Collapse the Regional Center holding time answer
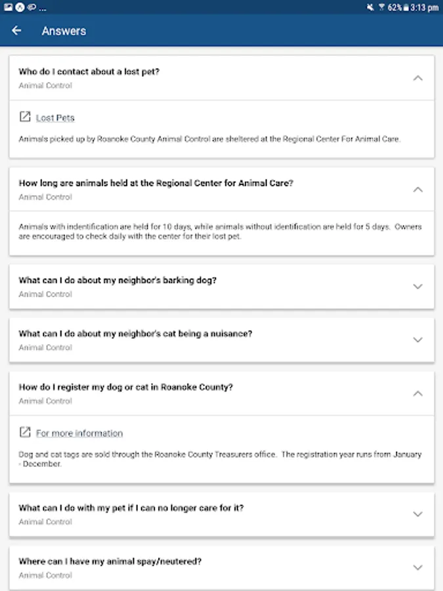443x591 pixels. (x=417, y=189)
